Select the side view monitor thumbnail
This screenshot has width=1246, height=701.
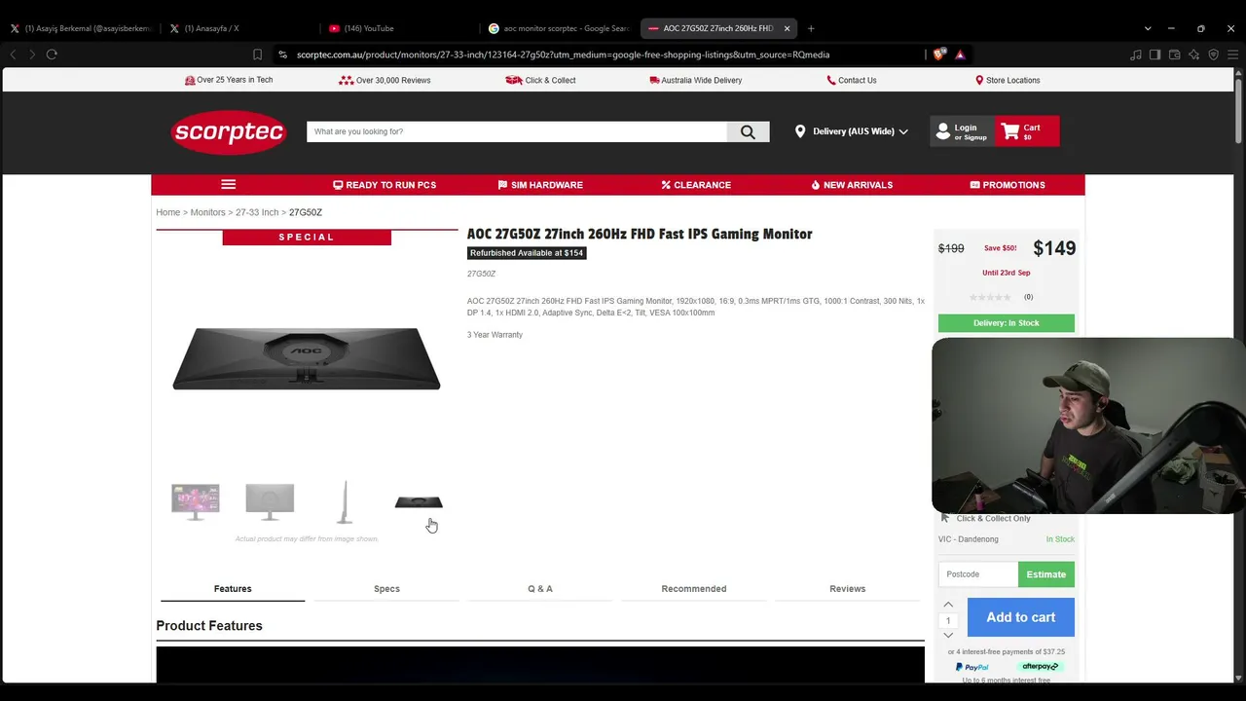click(x=345, y=501)
